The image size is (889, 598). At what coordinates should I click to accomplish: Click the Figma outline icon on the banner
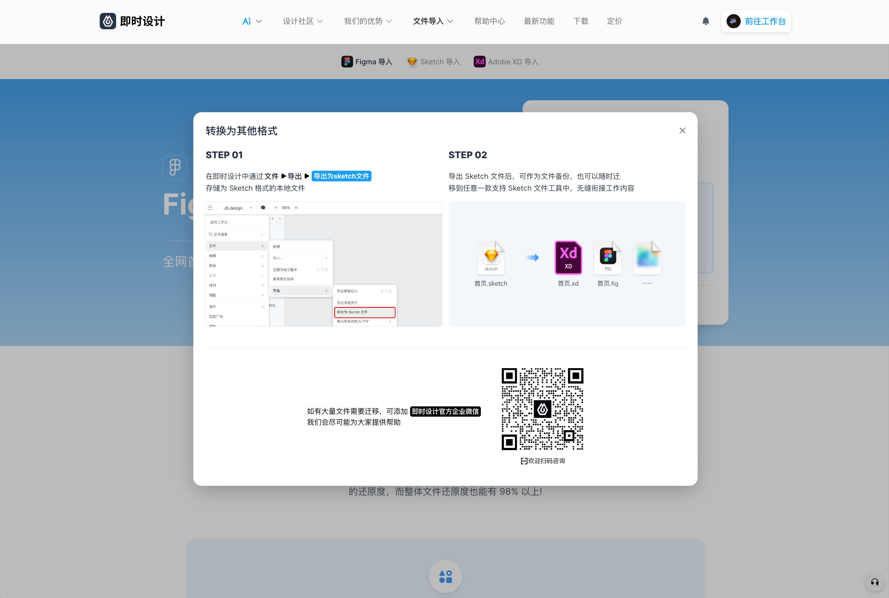point(175,167)
